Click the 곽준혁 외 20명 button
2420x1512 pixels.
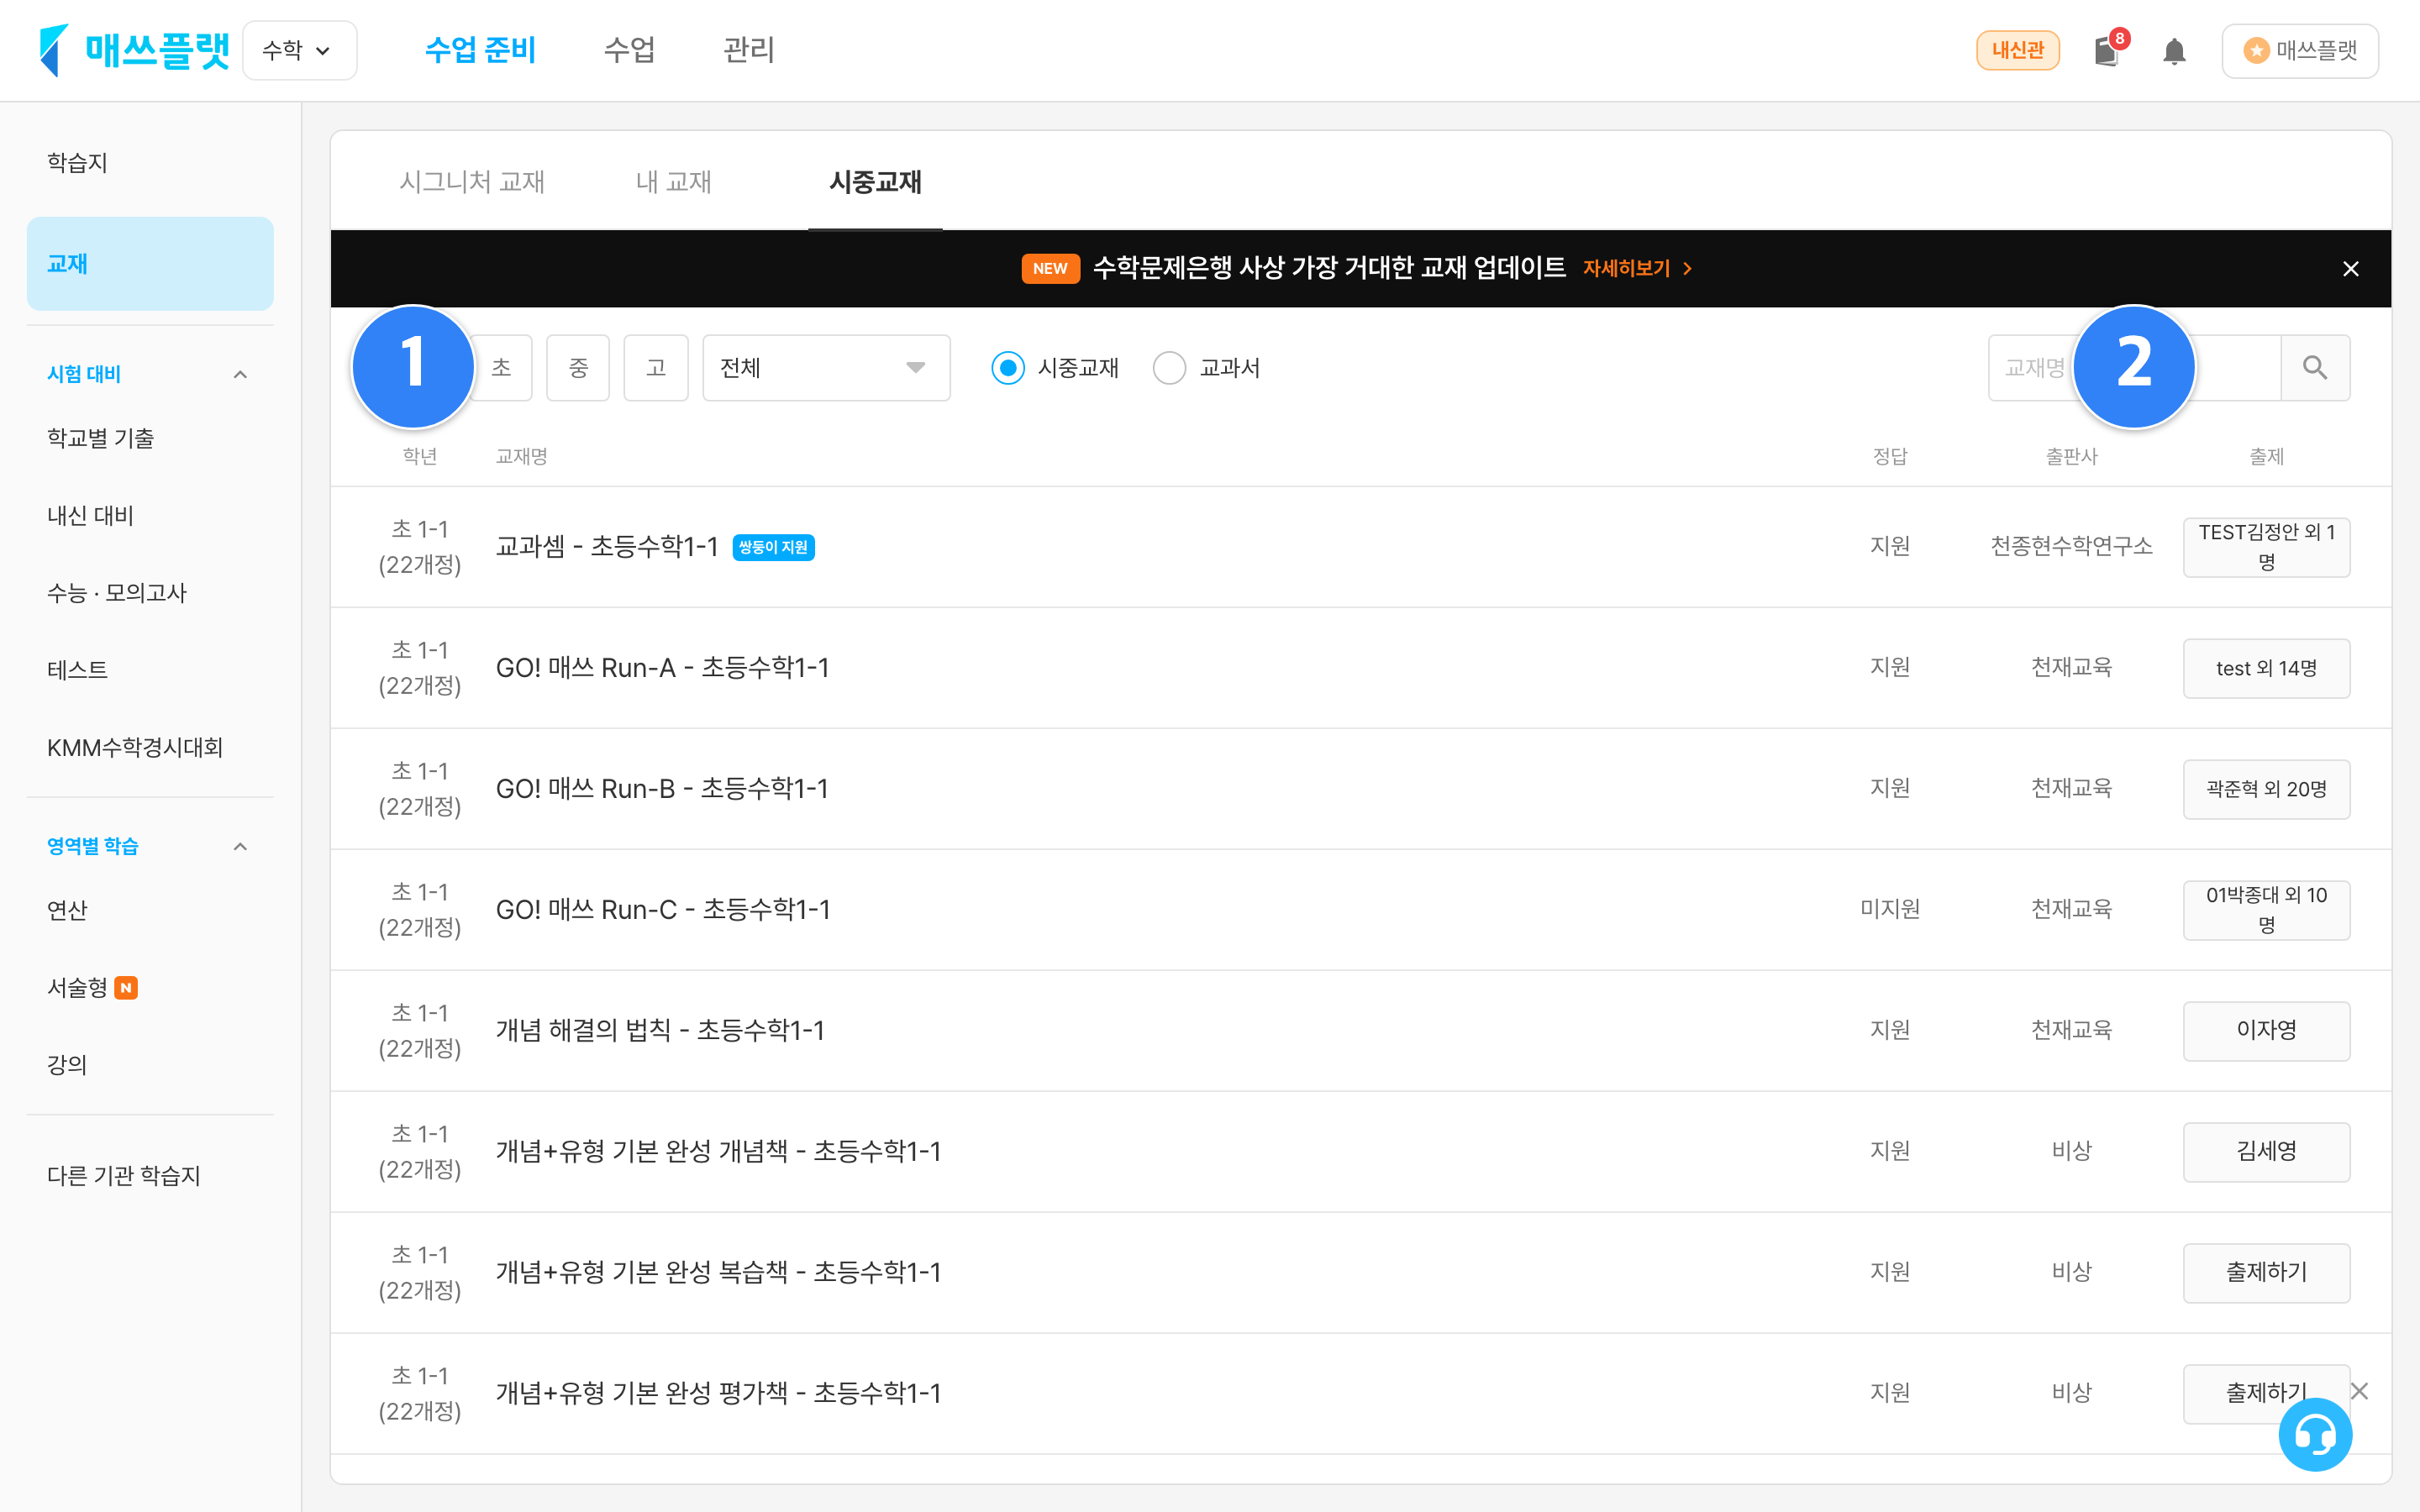2266,789
